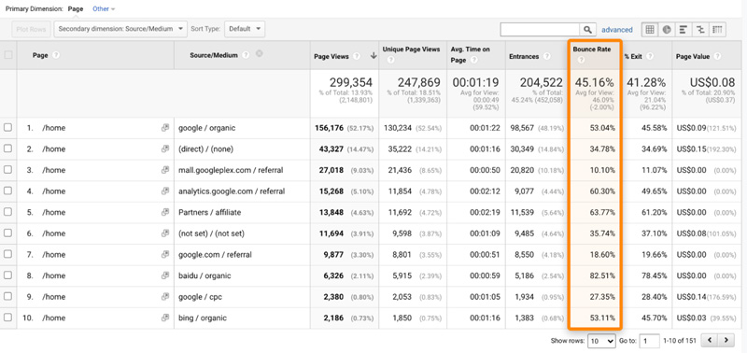Open Show rows count dropdown
This screenshot has height=353, width=747.
pos(601,341)
